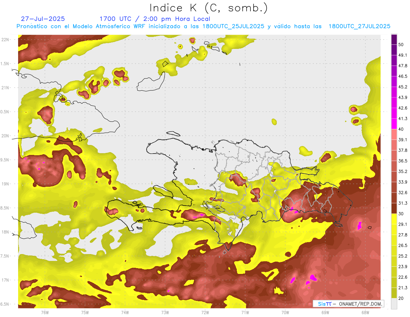This screenshot has height=317, width=410.
Task: Click the "70W" longitude label
Action: 285,312
